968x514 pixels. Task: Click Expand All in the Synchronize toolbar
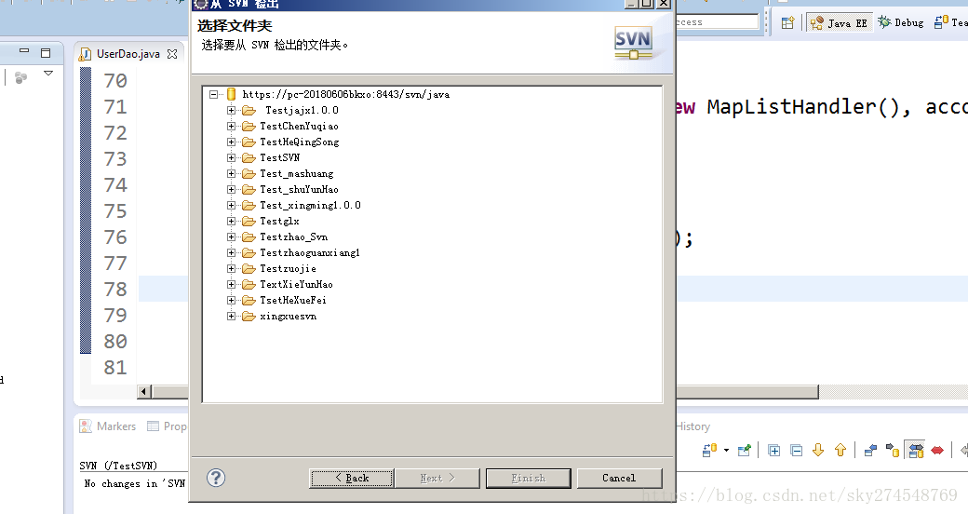coord(773,451)
